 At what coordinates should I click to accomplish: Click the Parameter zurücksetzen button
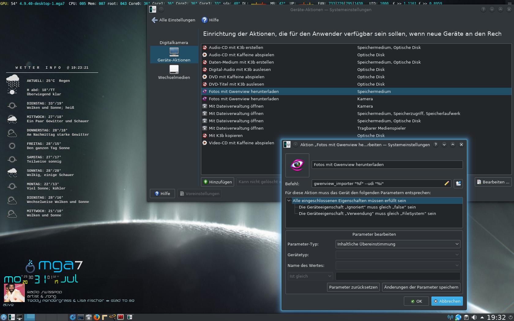[x=353, y=287]
